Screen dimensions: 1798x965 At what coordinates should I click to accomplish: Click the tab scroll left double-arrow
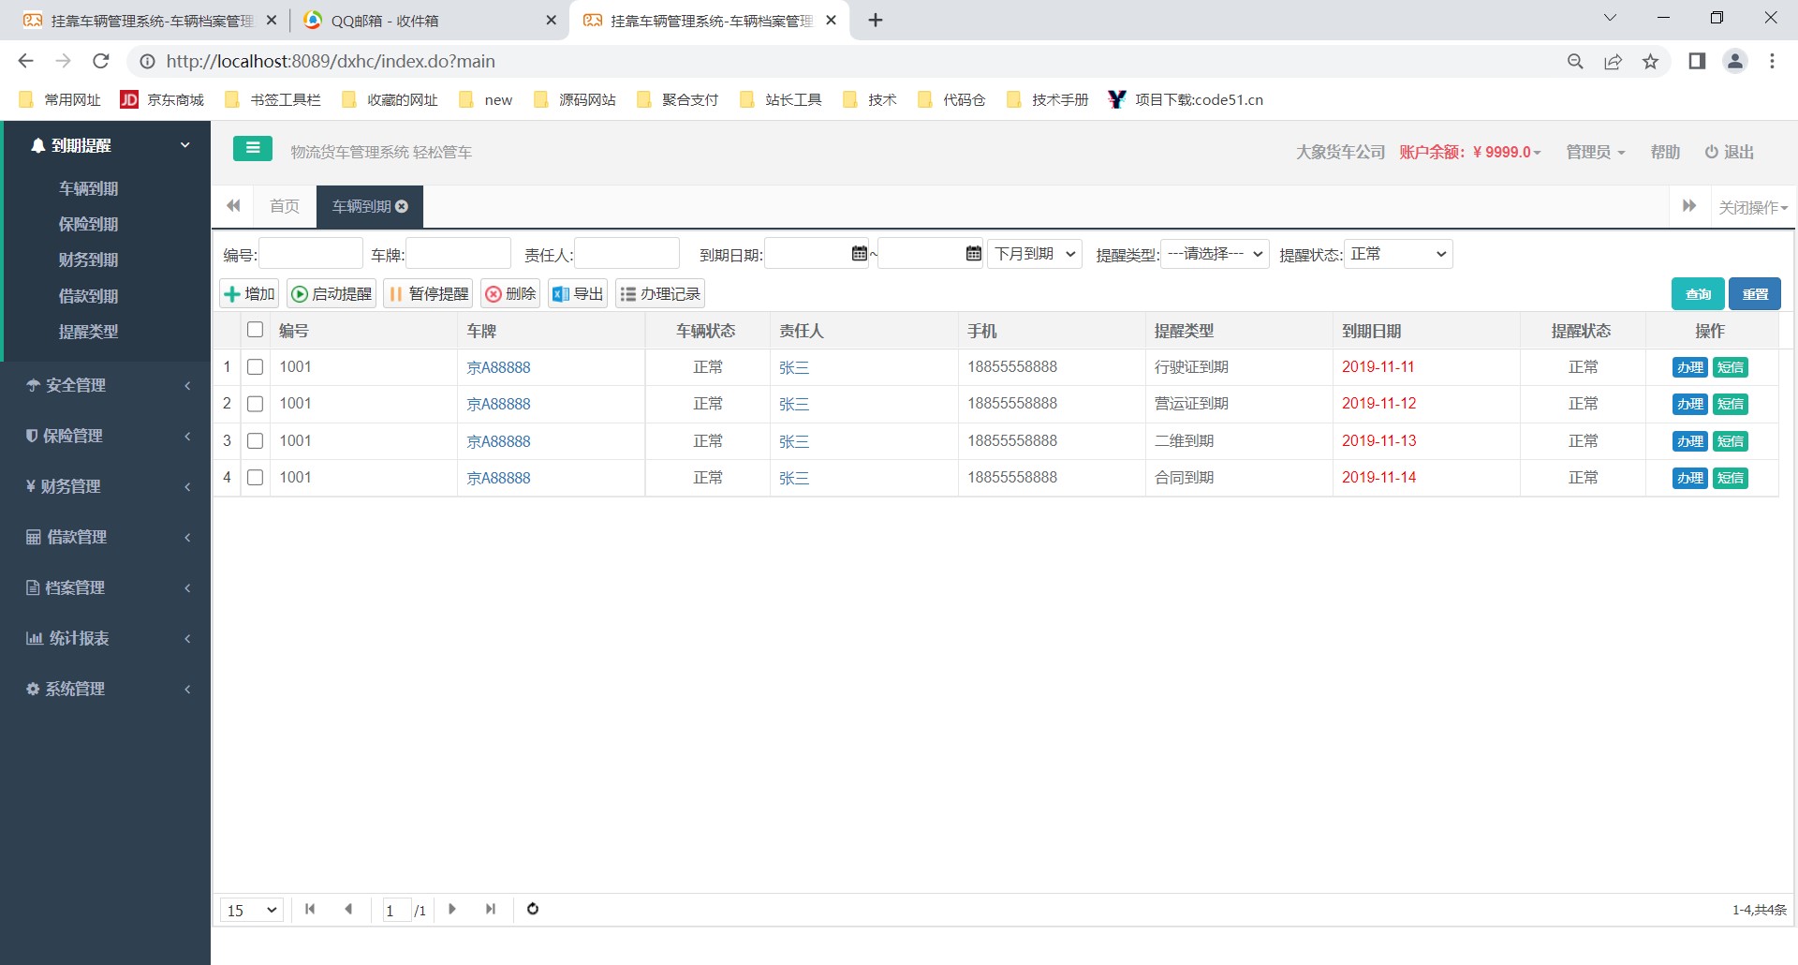233,206
